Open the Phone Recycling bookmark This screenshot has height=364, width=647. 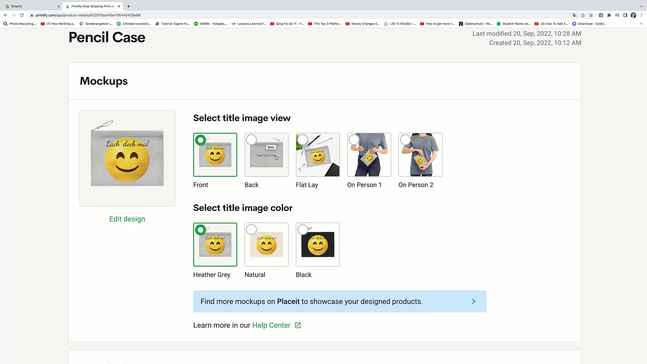coord(20,24)
